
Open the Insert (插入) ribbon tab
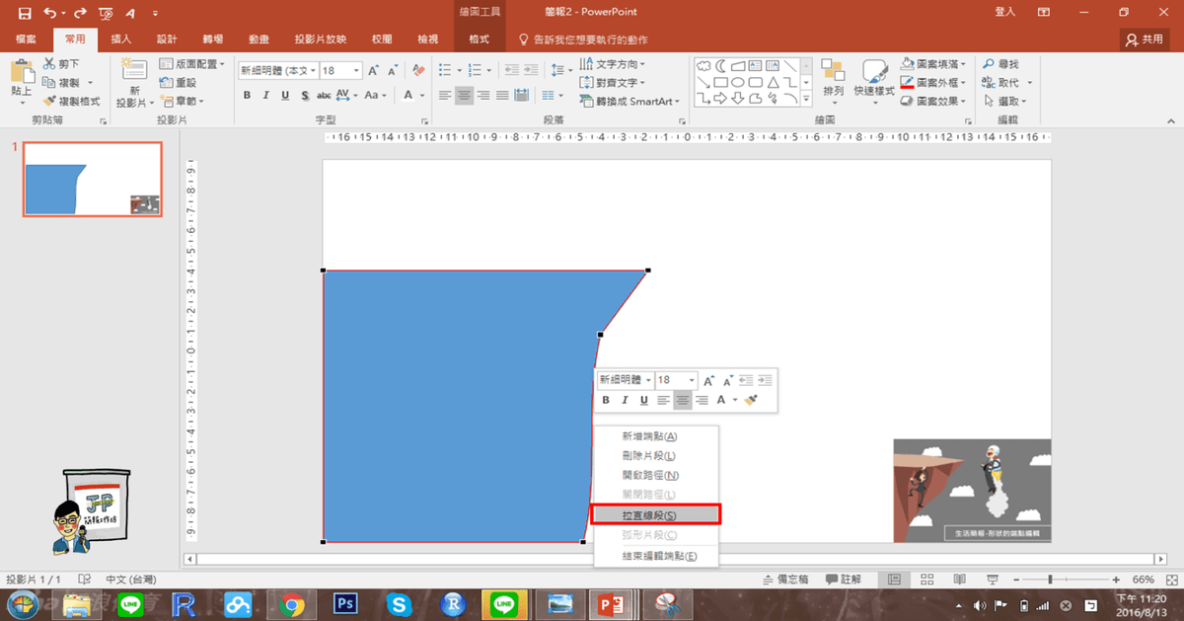pos(121,39)
